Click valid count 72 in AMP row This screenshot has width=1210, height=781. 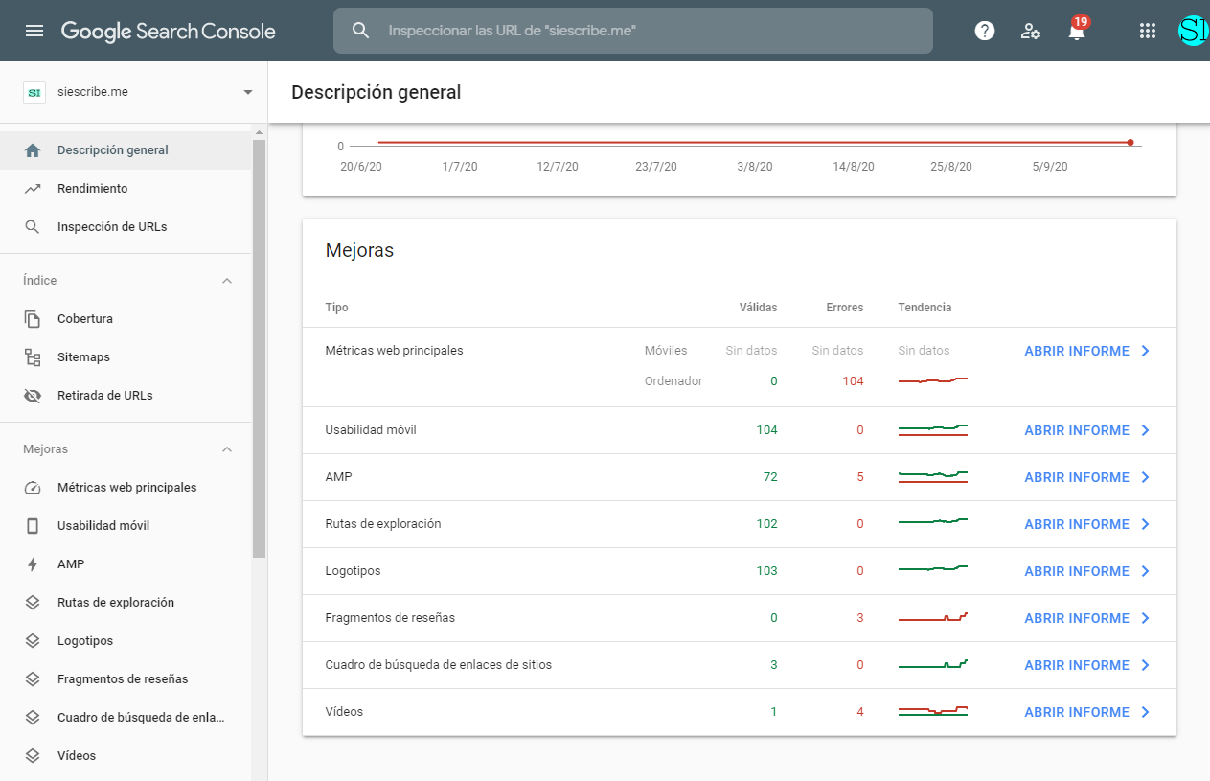coord(770,477)
